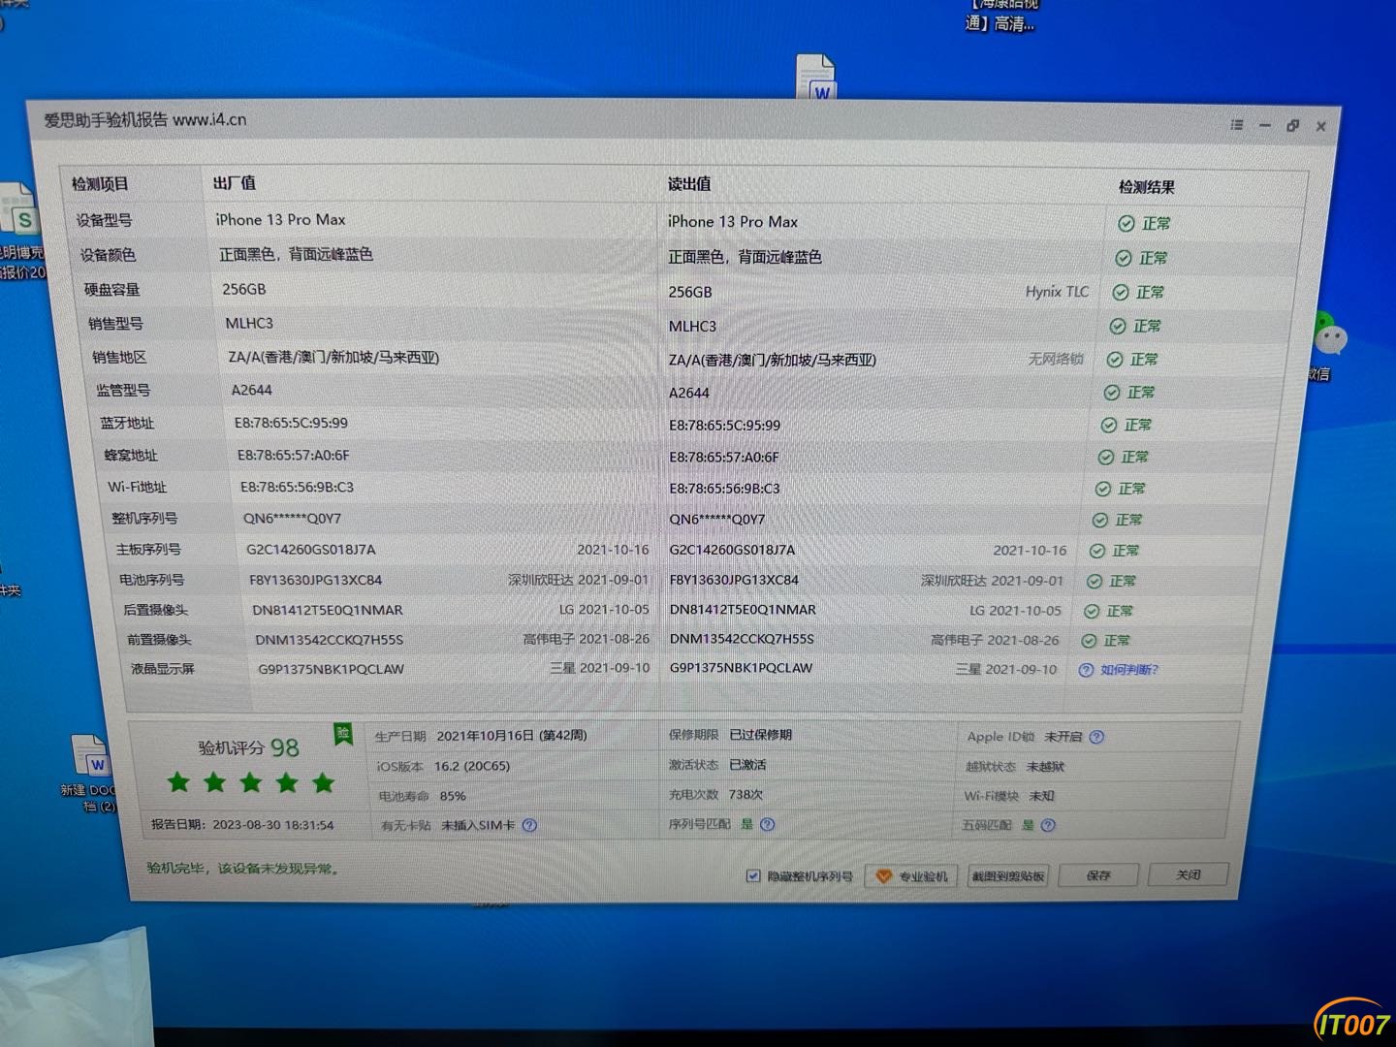Click factory rear camera serial DN81412T5E0Q1NMAR
This screenshot has height=1047, width=1396.
tap(328, 611)
